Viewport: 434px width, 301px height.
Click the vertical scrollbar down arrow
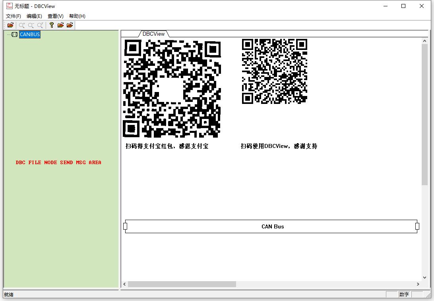[x=424, y=278]
